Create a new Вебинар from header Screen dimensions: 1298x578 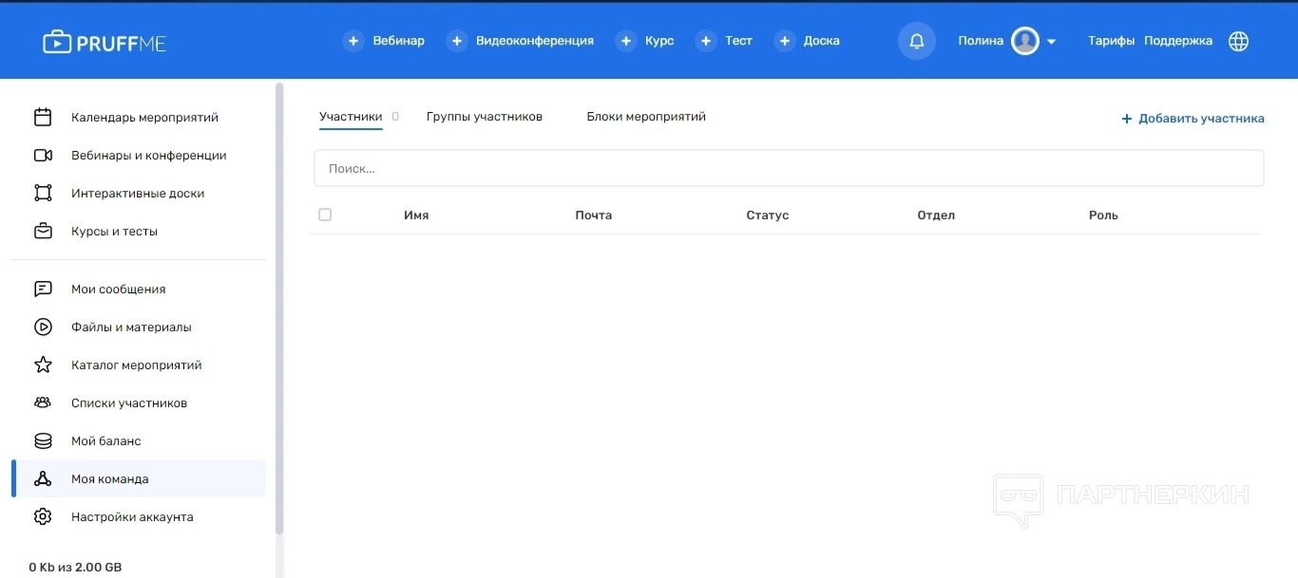(x=385, y=41)
